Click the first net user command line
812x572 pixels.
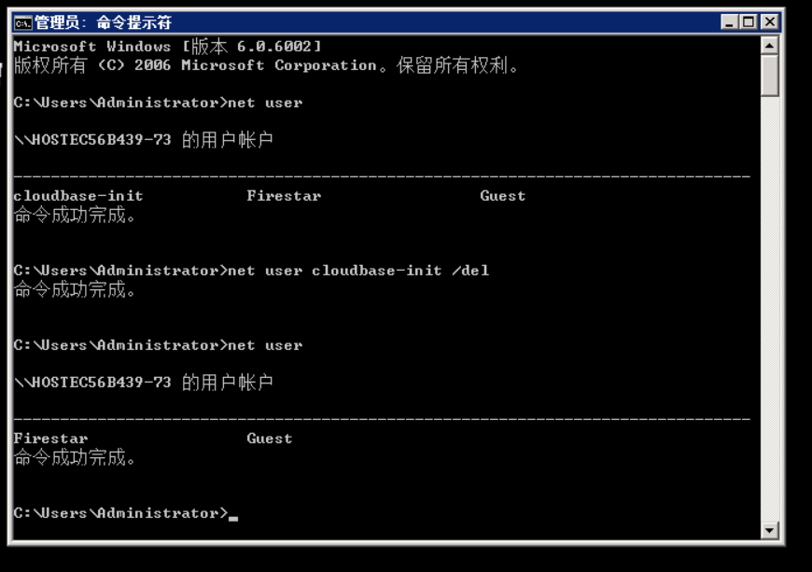point(158,103)
